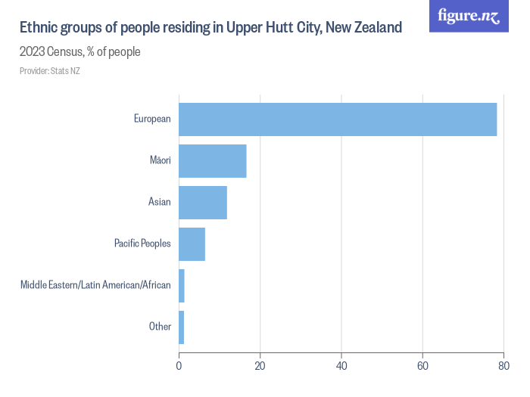
Task: Select the Asian bar
Action: (203, 203)
